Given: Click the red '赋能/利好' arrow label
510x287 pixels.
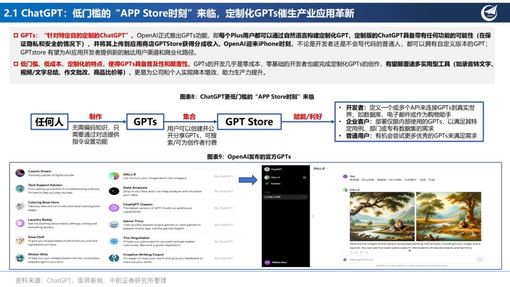Looking at the screenshot, I should pos(308,117).
